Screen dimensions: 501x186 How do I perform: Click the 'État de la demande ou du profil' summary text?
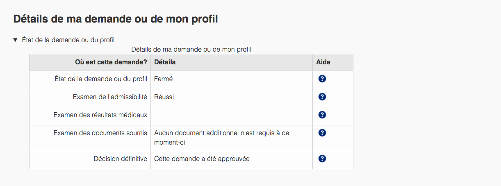click(68, 40)
